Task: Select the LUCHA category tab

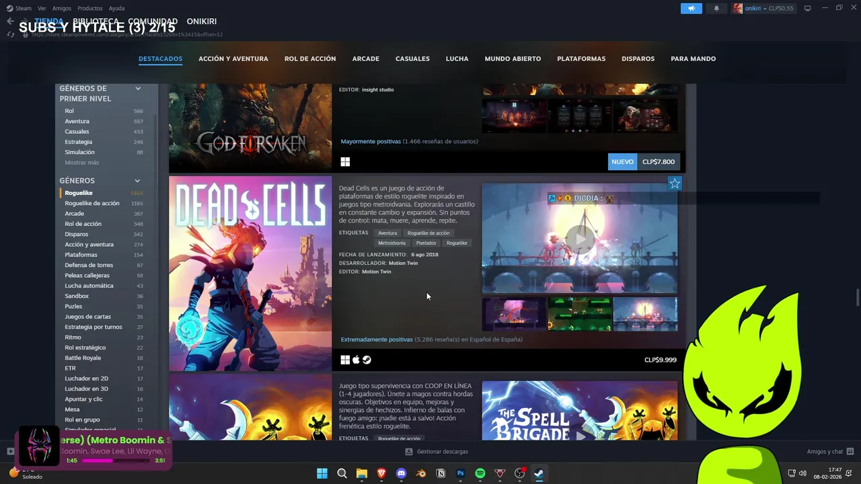Action: [x=457, y=58]
